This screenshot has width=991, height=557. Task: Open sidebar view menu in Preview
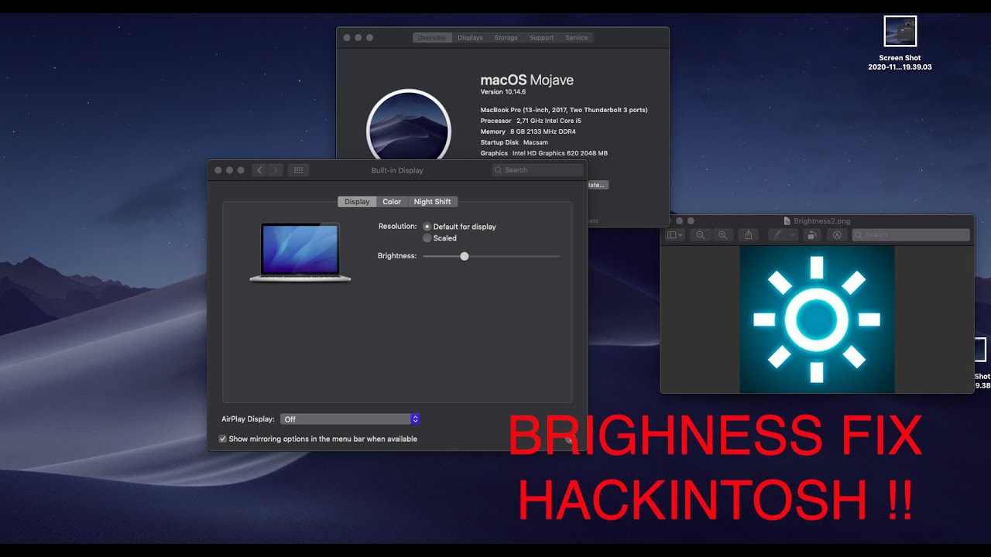tap(675, 234)
